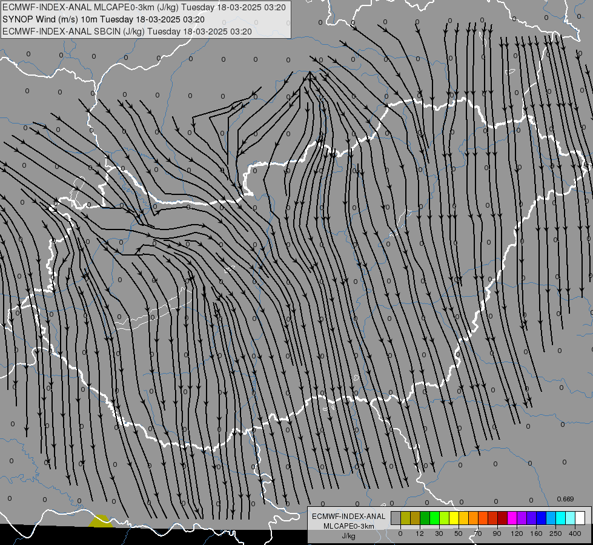The height and width of the screenshot is (545, 593).
Task: Click the MLCAPE0-3km legend label
Action: click(349, 526)
